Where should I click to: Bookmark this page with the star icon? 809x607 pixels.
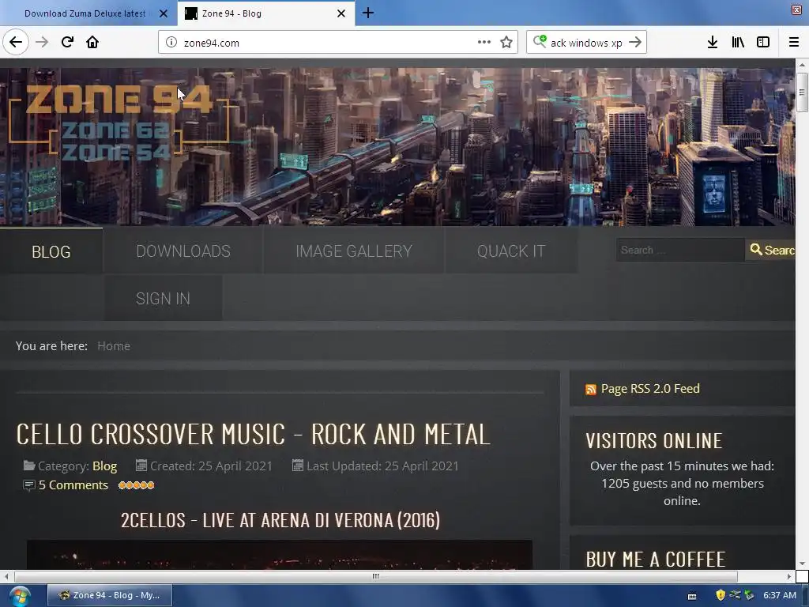[506, 42]
